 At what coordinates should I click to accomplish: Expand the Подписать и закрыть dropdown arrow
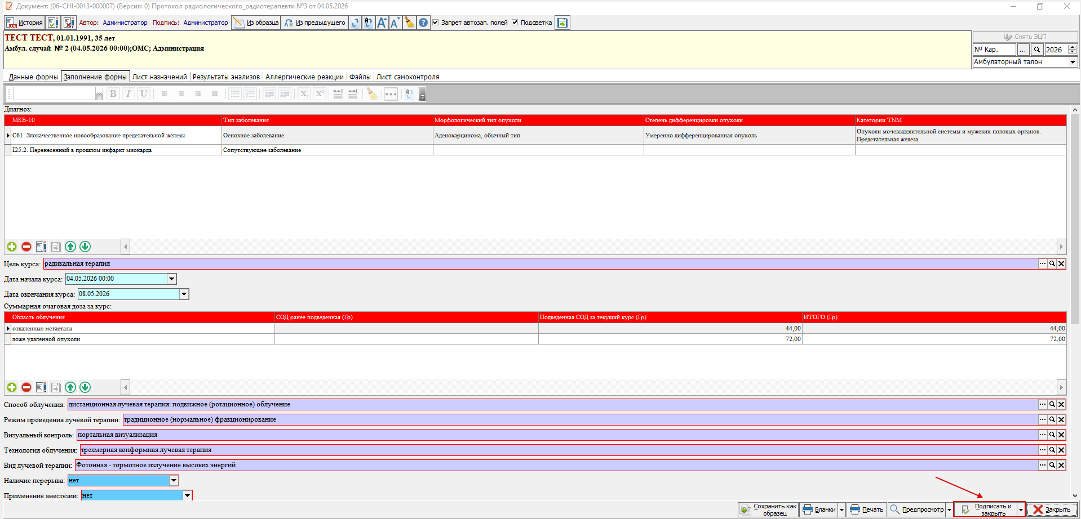(1021, 509)
